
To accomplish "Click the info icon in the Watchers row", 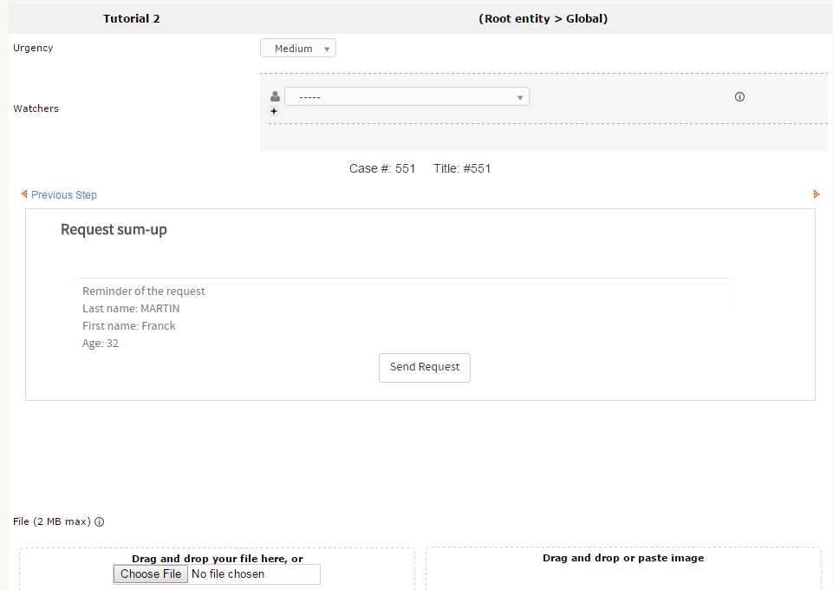I will (739, 97).
